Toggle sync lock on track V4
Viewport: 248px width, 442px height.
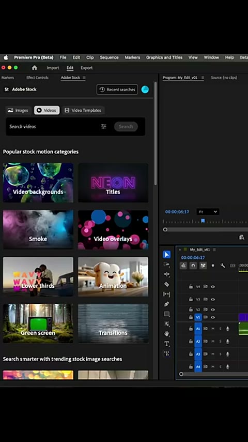click(x=206, y=287)
